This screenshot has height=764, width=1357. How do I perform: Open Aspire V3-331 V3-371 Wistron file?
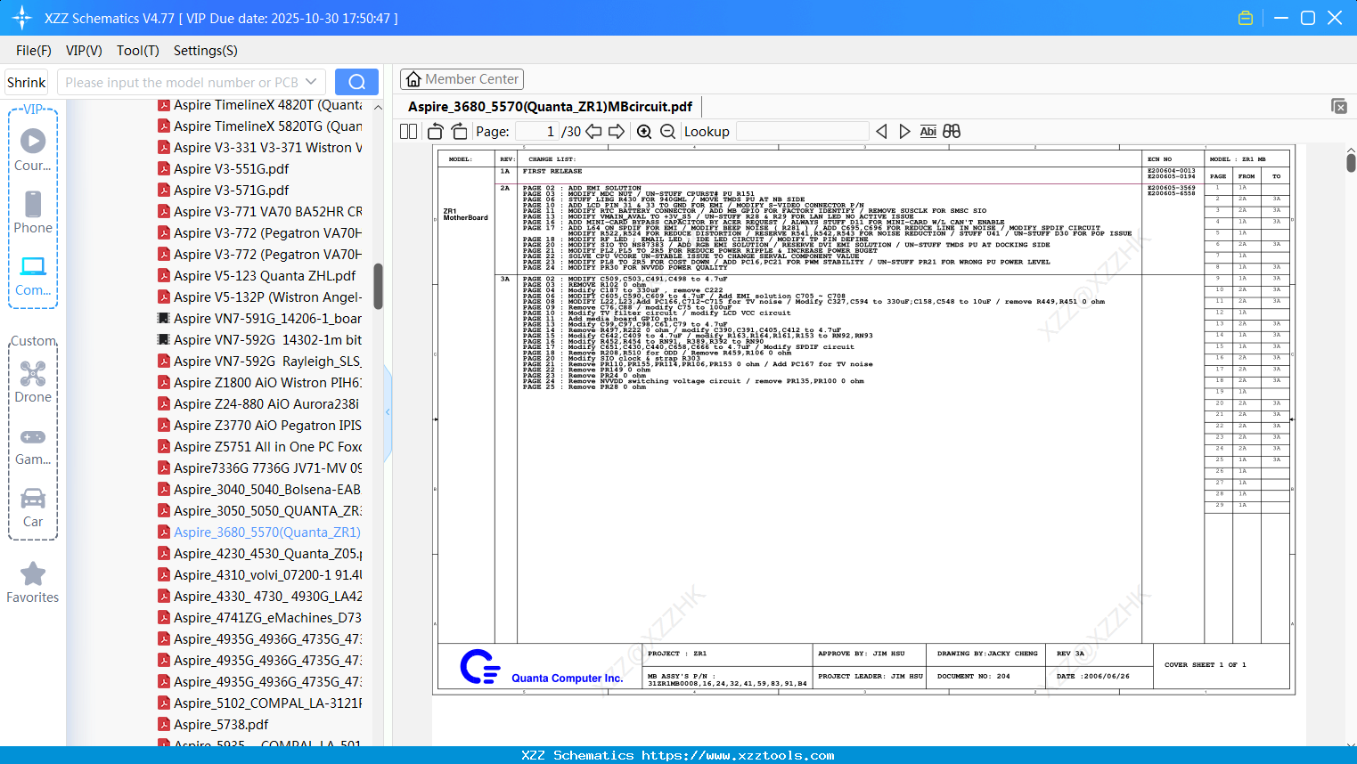point(259,148)
